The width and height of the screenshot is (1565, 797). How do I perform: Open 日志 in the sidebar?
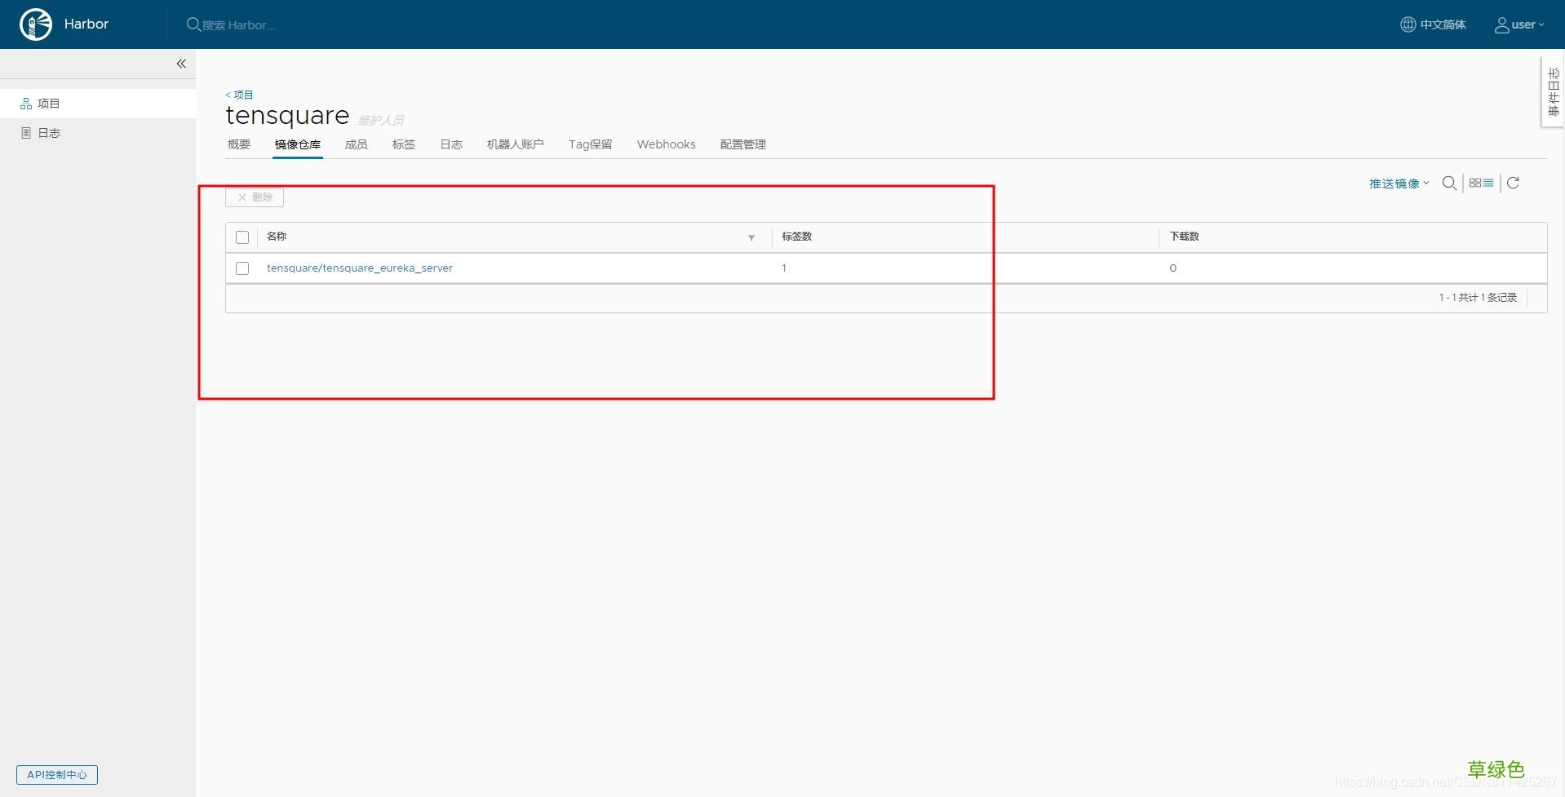click(x=98, y=133)
